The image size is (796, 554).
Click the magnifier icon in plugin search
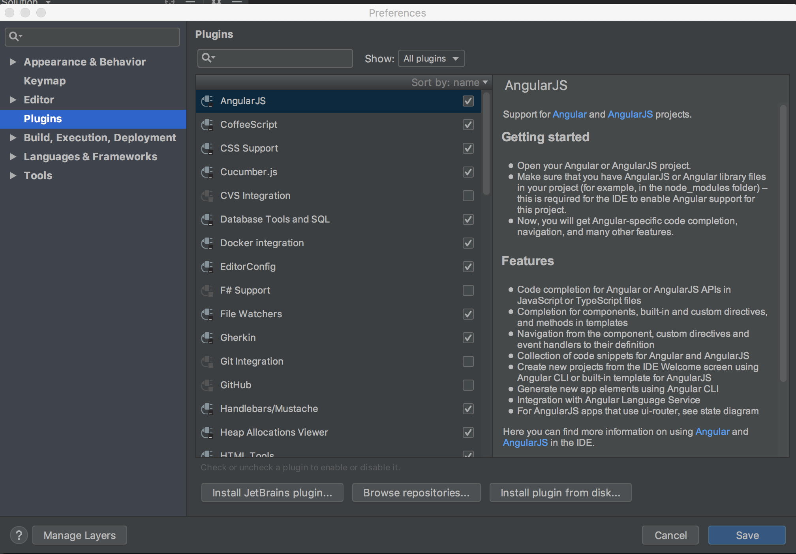click(x=207, y=58)
